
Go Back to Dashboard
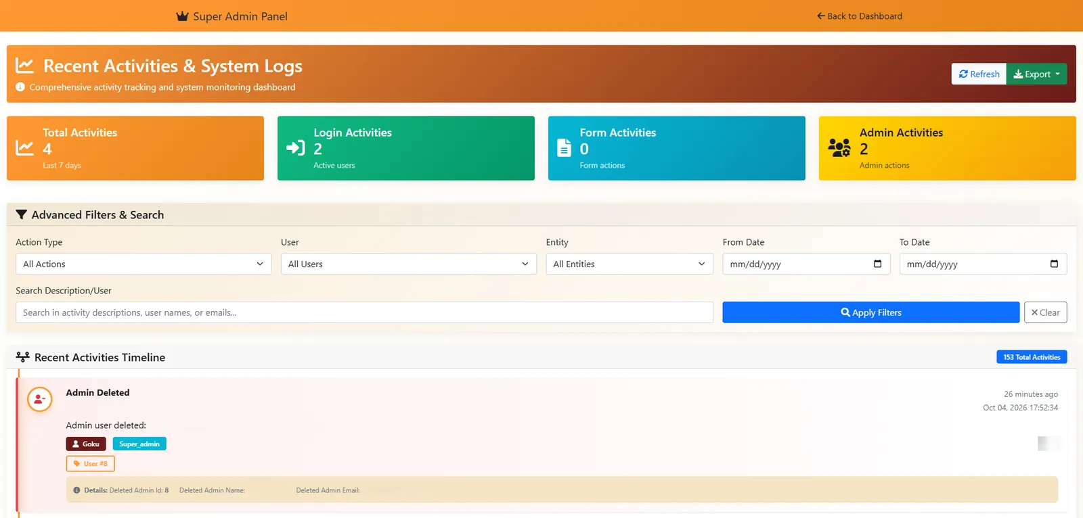(859, 16)
